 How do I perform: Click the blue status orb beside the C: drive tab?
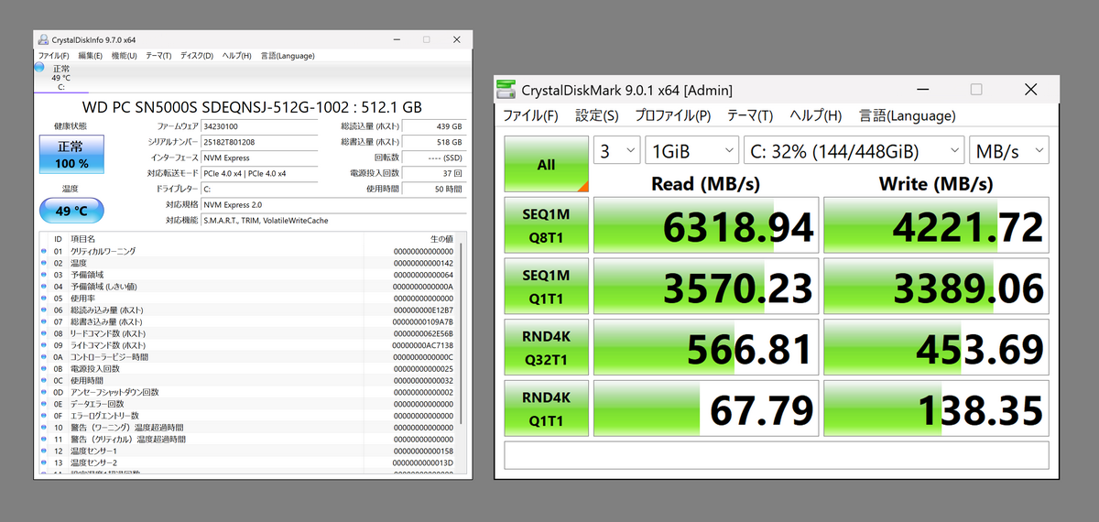click(39, 68)
